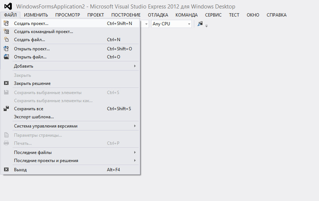Image resolution: width=319 pixels, height=201 pixels.
Task: Open the Any CPU platform dropdown
Action: tap(171, 24)
